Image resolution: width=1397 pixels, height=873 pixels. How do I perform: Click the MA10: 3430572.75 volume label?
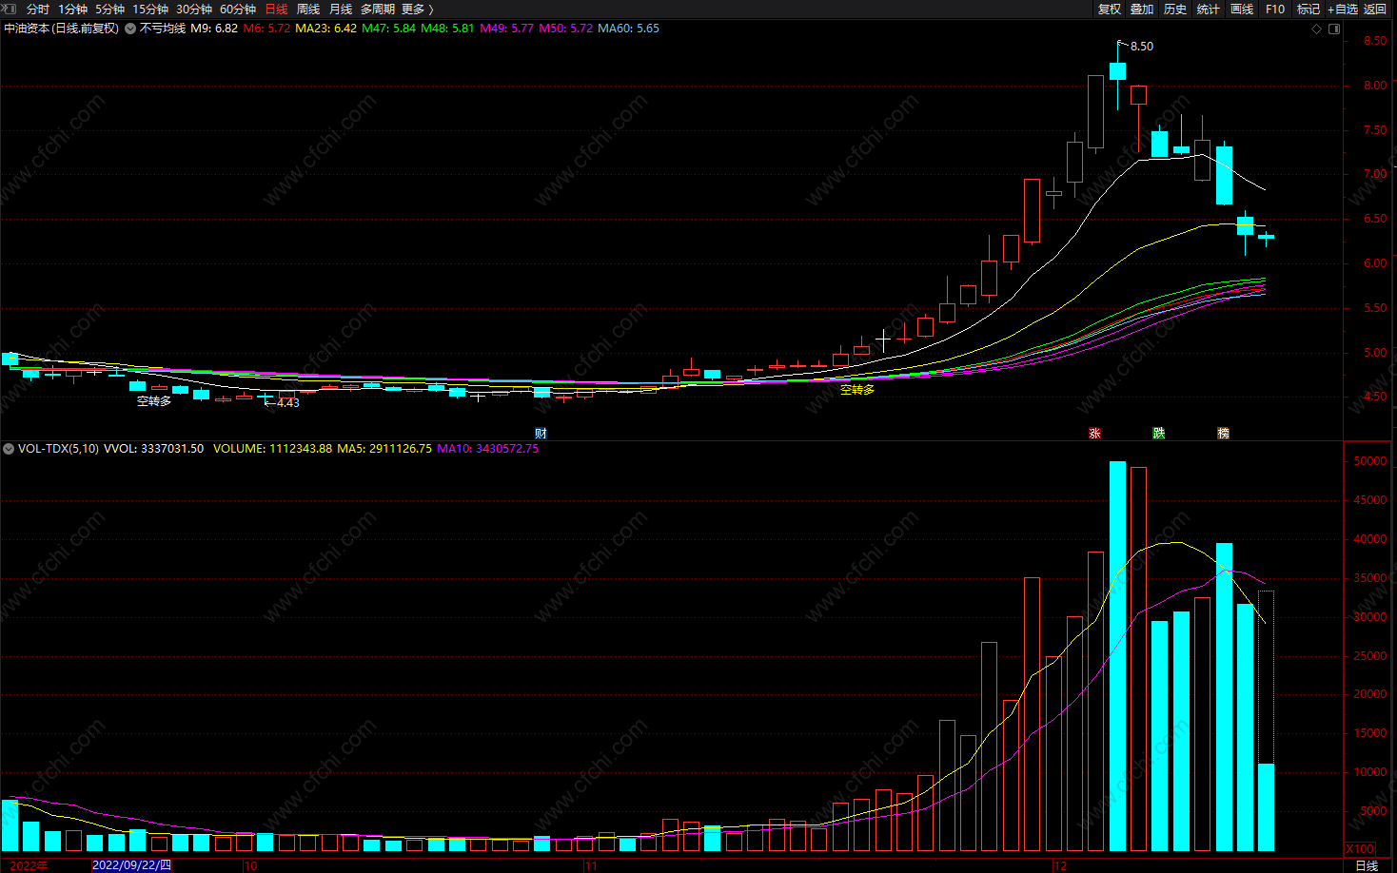pyautogui.click(x=487, y=449)
